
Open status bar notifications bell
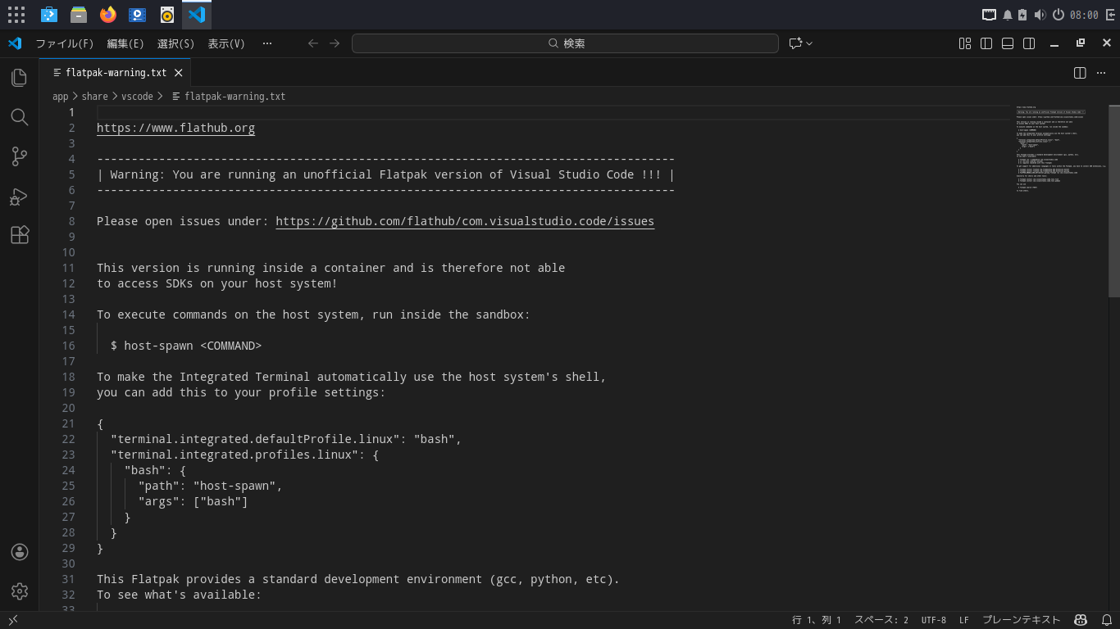tap(1106, 620)
